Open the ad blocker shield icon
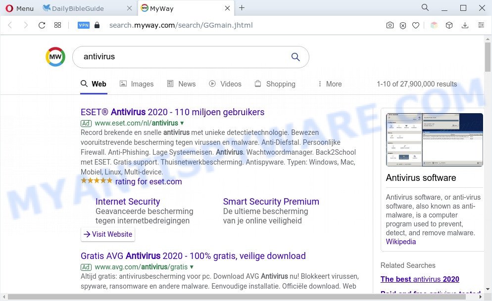Screen dimensions: 492x301 (x=403, y=25)
